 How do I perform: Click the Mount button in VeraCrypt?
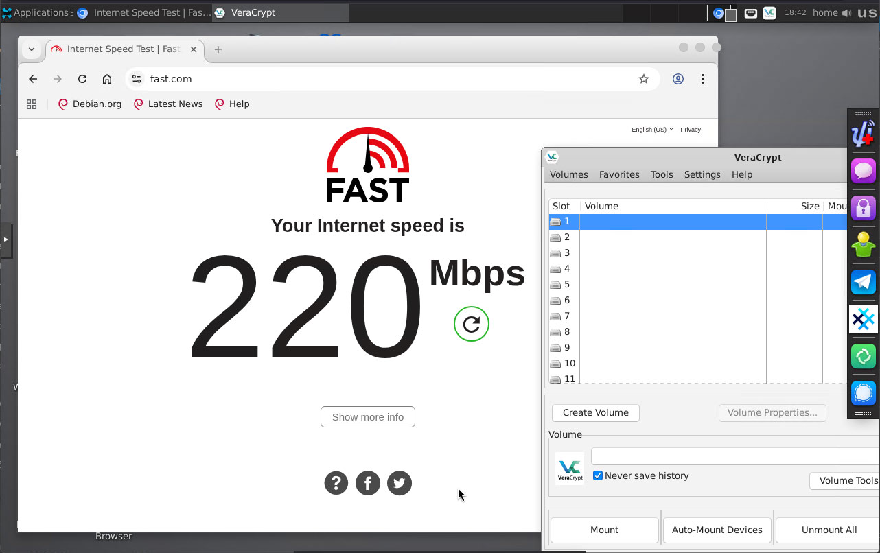coord(605,530)
